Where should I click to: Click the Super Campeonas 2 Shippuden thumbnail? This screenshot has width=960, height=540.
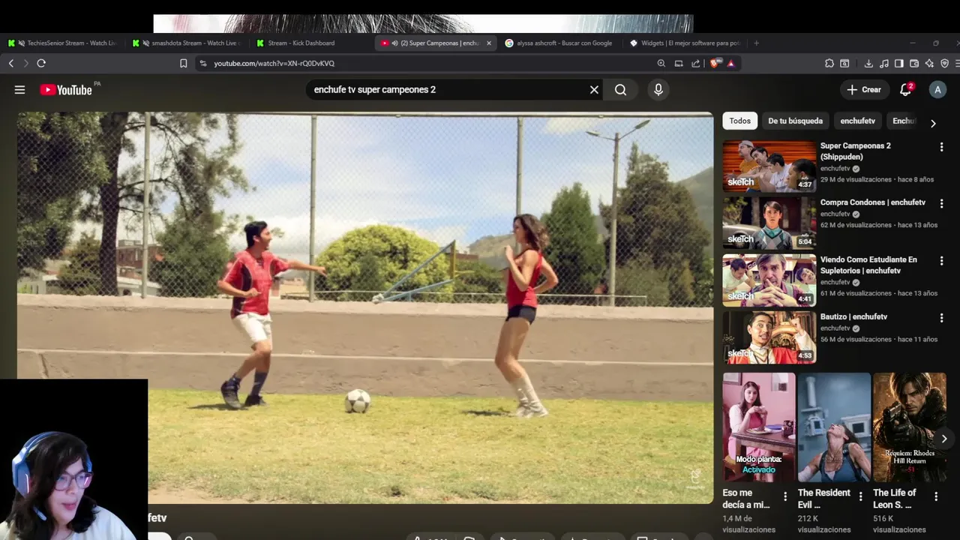[769, 166]
